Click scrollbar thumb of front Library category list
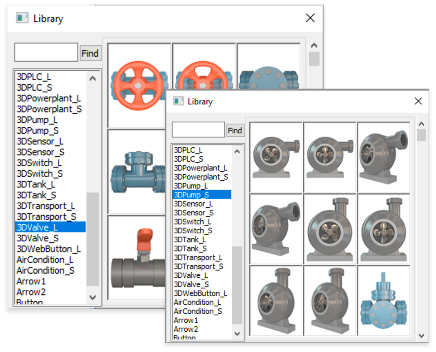 [x=237, y=285]
